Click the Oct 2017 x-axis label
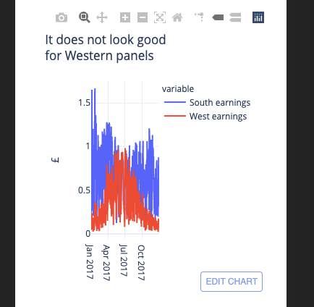The image size is (314, 307). [x=141, y=263]
